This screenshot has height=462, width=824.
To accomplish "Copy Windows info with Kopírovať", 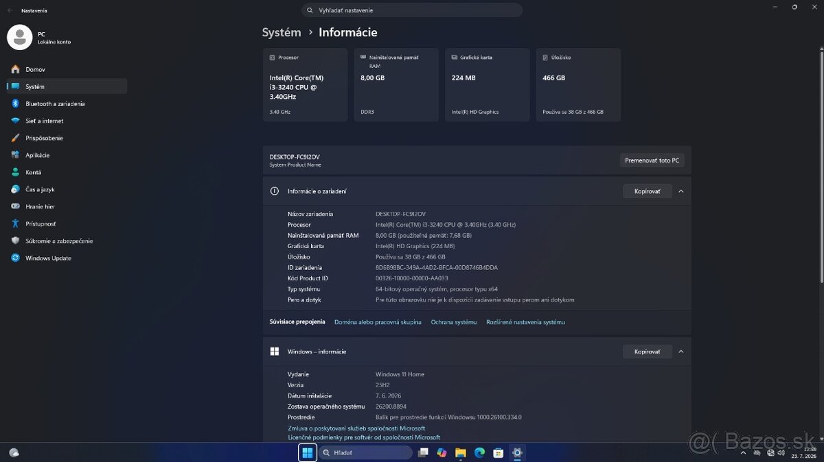I will [x=647, y=352].
